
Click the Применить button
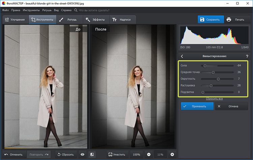click(197, 106)
